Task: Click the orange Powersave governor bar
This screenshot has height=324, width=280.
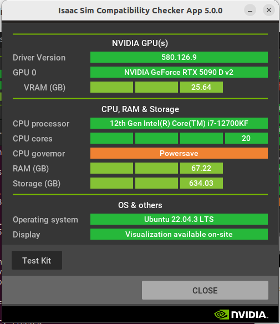Action: (179, 153)
